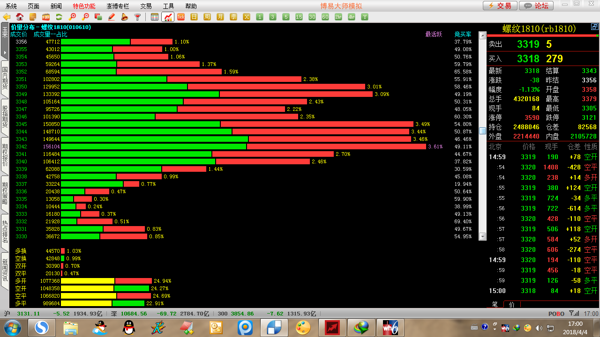Expand the left sidebar arrow handle
Screen dimensions: 600x337
coord(5,52)
